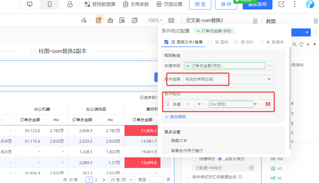The image size is (319, 183).
Task: Click the lock icon in the top toolbar
Action: pyautogui.click(x=70, y=4)
